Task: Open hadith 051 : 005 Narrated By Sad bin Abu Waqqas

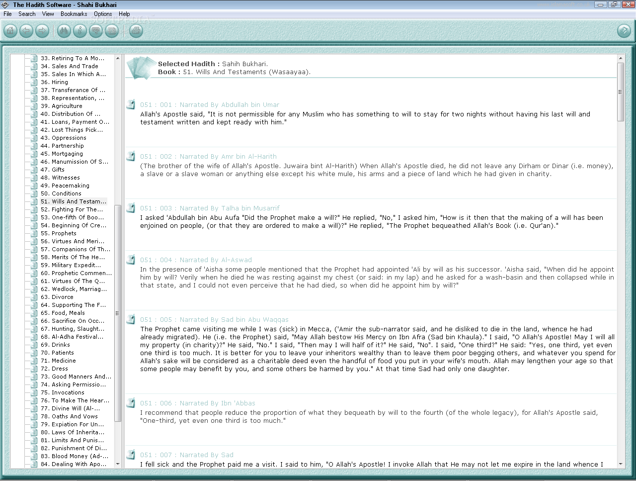Action: tap(214, 320)
